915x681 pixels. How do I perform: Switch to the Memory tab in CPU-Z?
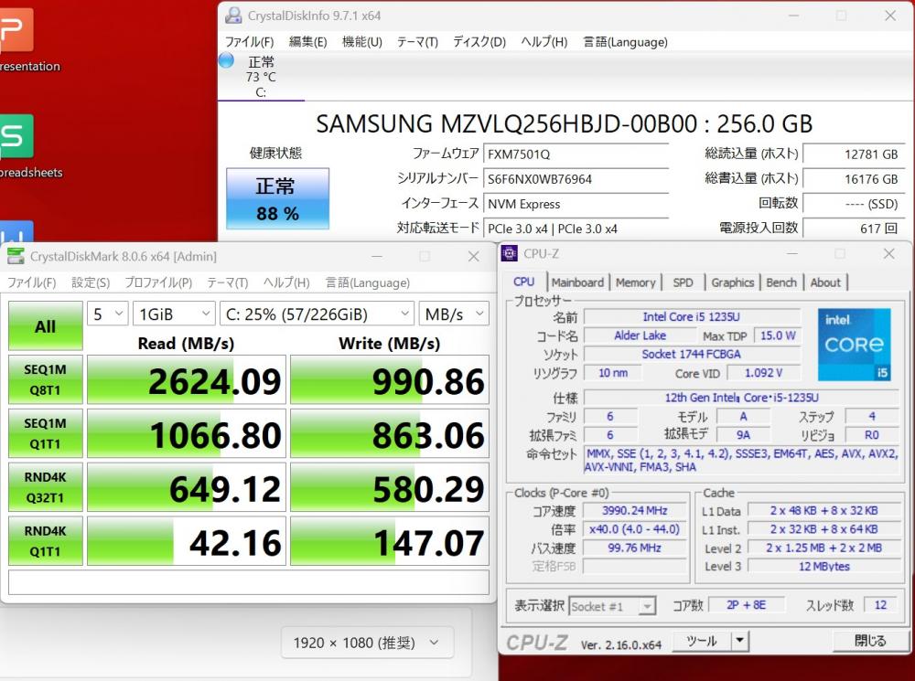click(x=636, y=282)
